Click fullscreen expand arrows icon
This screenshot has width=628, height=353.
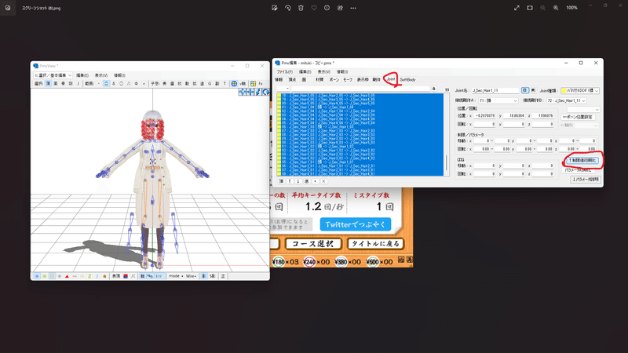pyautogui.click(x=517, y=8)
